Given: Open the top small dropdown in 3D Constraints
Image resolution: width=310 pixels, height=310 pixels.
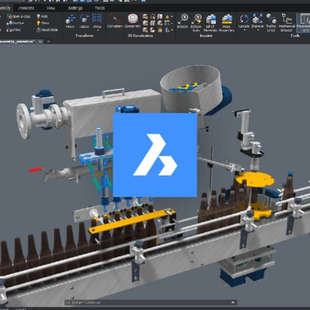Looking at the screenshot, I should (172, 16).
